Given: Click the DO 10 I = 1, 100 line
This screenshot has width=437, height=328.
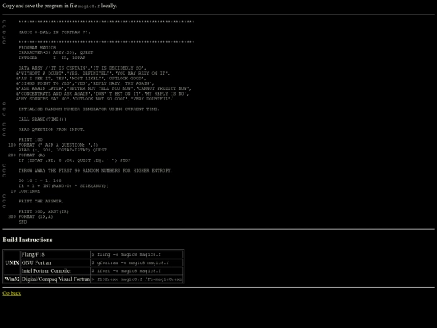Looking at the screenshot, I should pyautogui.click(x=40, y=181).
